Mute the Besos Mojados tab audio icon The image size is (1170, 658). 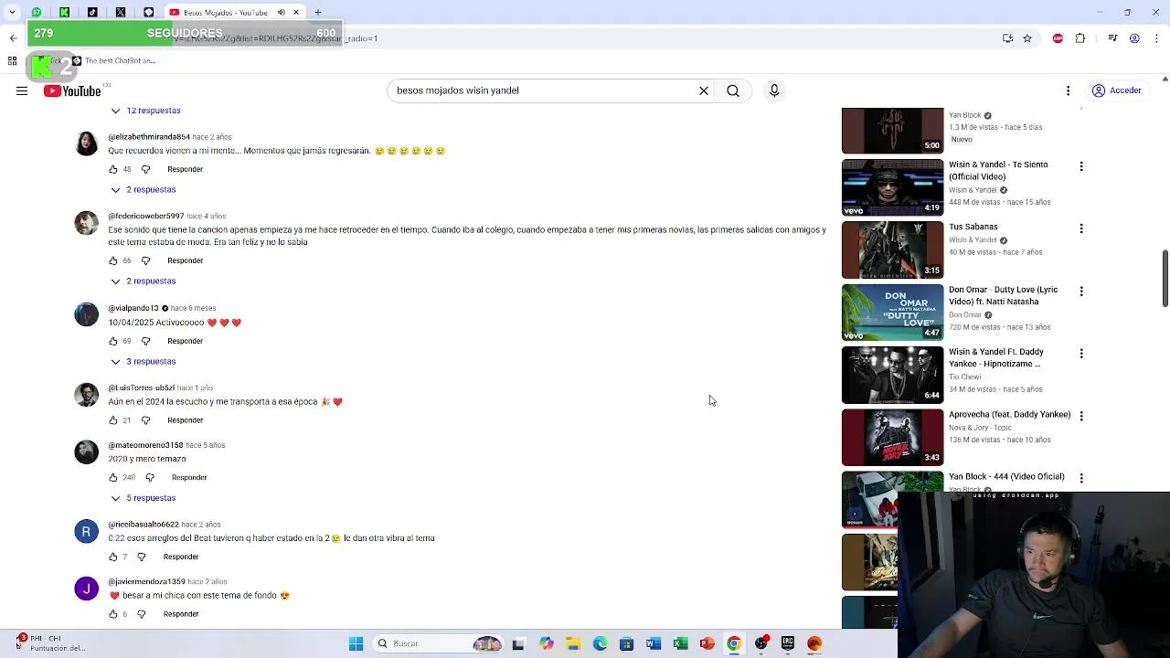coord(282,12)
